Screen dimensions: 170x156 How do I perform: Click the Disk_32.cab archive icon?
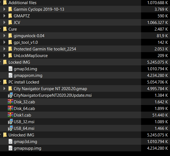tap(10, 102)
